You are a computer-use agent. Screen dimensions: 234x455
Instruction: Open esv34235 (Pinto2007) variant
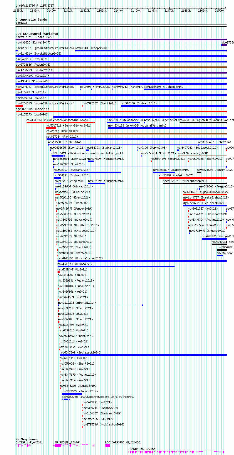point(31,59)
